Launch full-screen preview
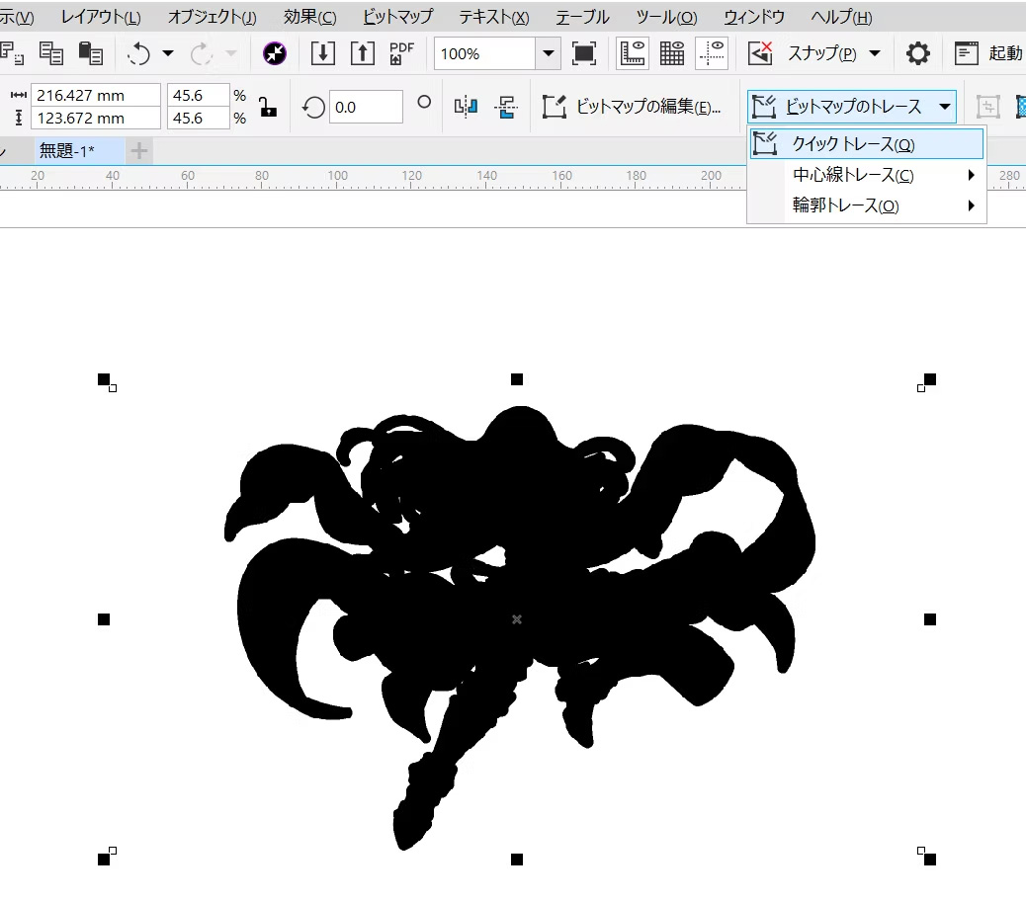The width and height of the screenshot is (1026, 902). coord(584,53)
